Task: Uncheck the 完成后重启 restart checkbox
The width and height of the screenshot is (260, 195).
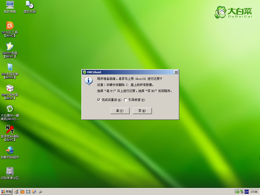Action: pos(99,100)
